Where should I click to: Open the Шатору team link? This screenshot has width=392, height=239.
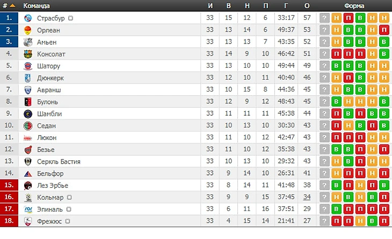[x=48, y=66]
